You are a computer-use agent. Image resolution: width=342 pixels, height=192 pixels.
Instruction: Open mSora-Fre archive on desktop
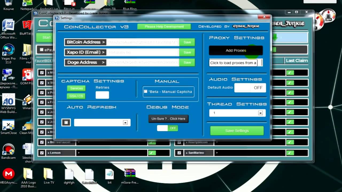(130, 176)
